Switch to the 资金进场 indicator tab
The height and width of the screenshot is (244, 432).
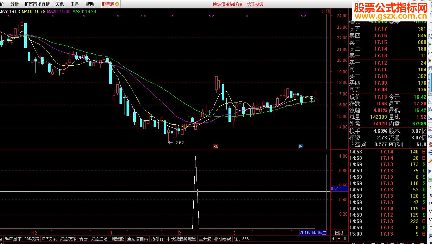tap(99, 239)
